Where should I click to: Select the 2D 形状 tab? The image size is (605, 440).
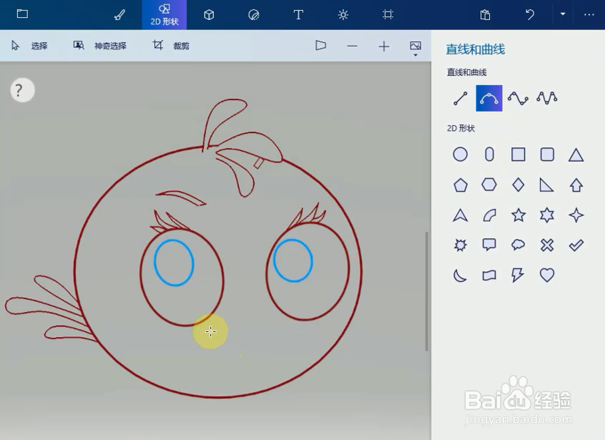click(x=164, y=14)
